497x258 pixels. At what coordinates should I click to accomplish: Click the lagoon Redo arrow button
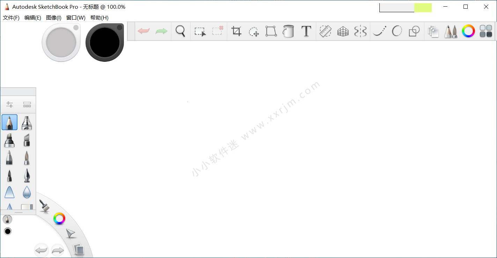coord(58,250)
